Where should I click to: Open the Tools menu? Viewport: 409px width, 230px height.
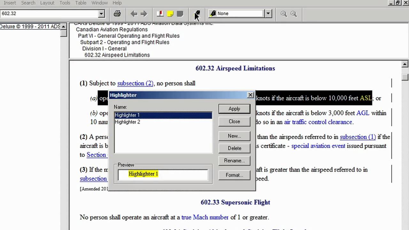65,3
